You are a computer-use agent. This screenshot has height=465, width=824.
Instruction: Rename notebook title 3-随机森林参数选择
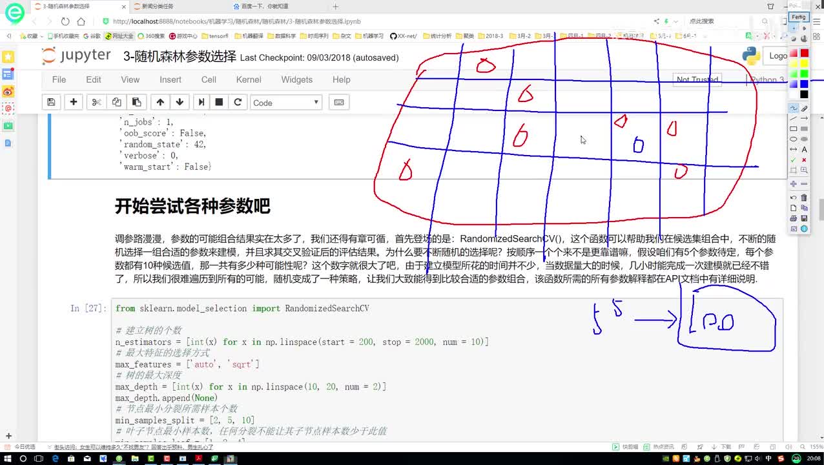pos(180,57)
